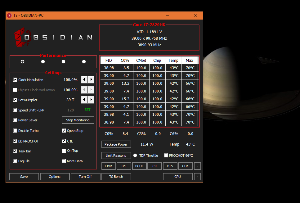Click the minus button next to GPU

pyautogui.click(x=197, y=177)
